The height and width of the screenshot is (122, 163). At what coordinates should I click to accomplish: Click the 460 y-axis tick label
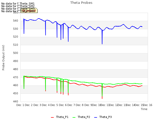click(16, 85)
